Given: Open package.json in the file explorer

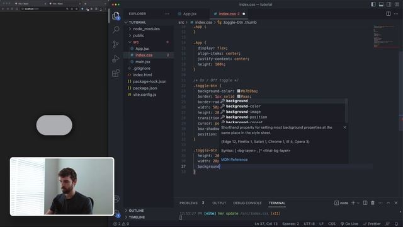Looking at the screenshot, I should click(149, 88).
